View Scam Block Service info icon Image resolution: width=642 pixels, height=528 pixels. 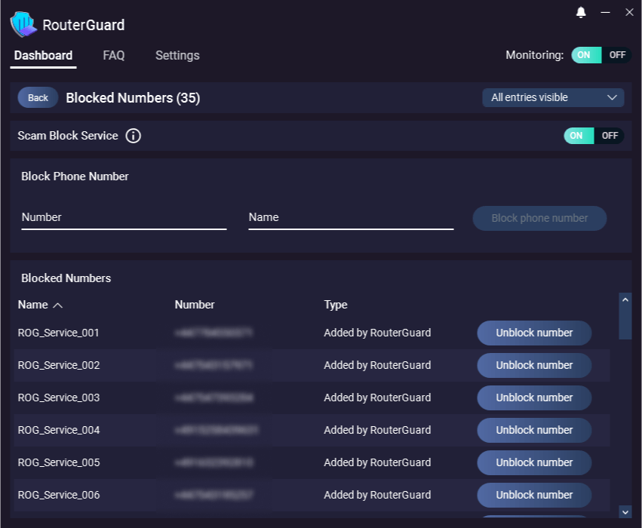134,136
